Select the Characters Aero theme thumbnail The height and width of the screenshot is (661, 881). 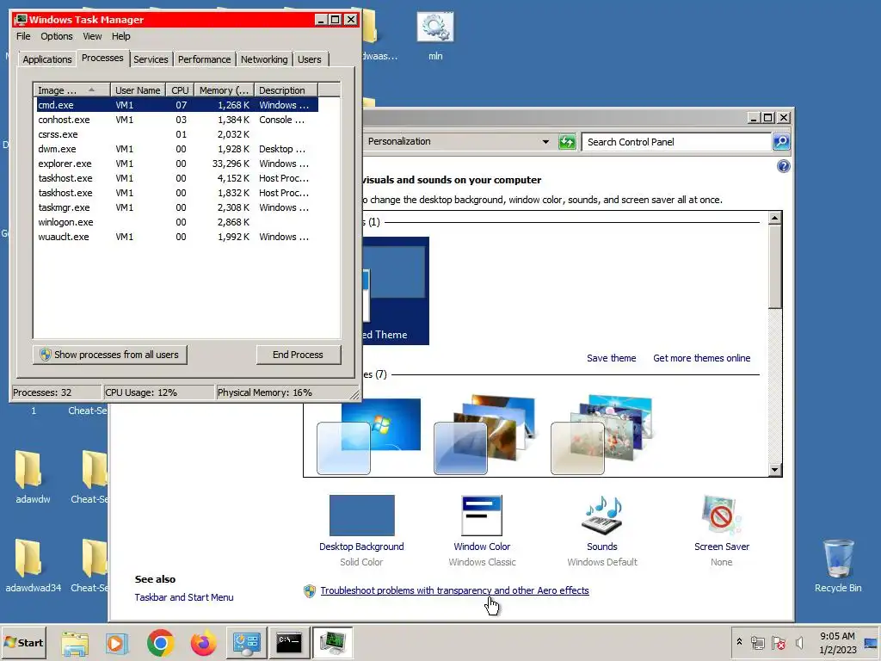tap(602, 435)
